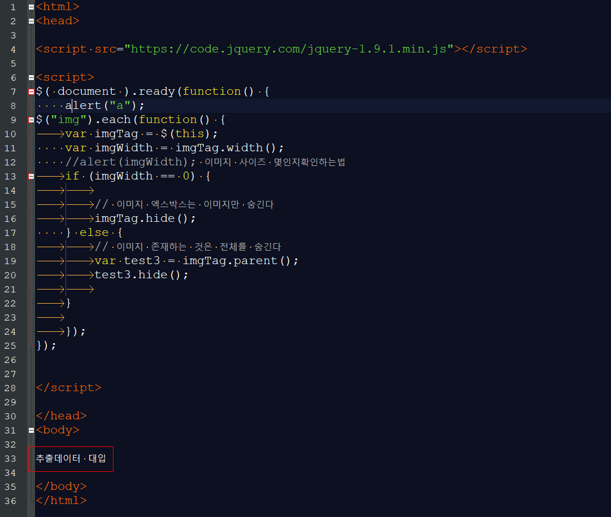Click the alert("a") statement
Viewport: 611px width, 517px height.
pyautogui.click(x=105, y=106)
